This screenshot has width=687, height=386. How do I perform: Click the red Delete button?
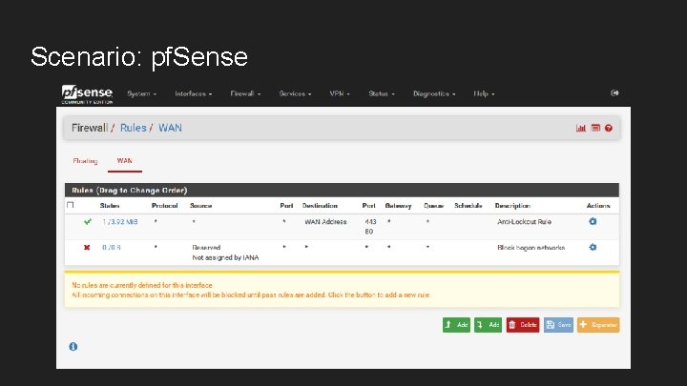tap(523, 325)
